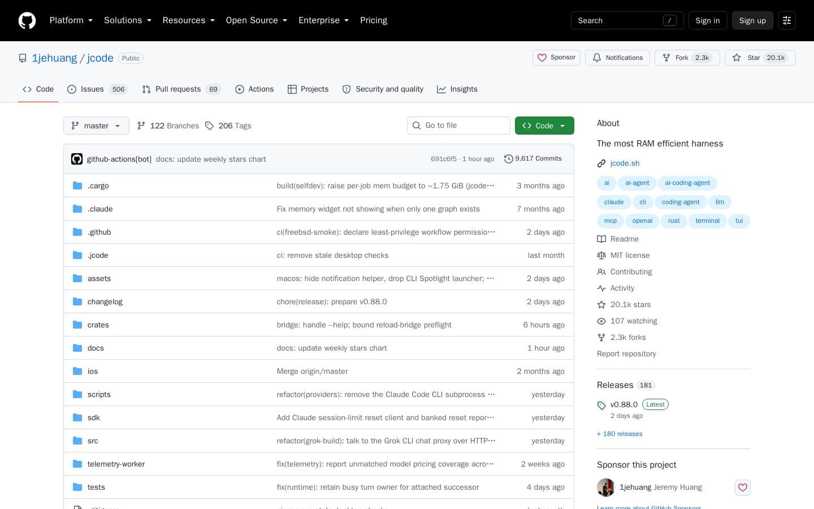The image size is (814, 509).
Task: Click the sdk folder icon
Action: [77, 417]
